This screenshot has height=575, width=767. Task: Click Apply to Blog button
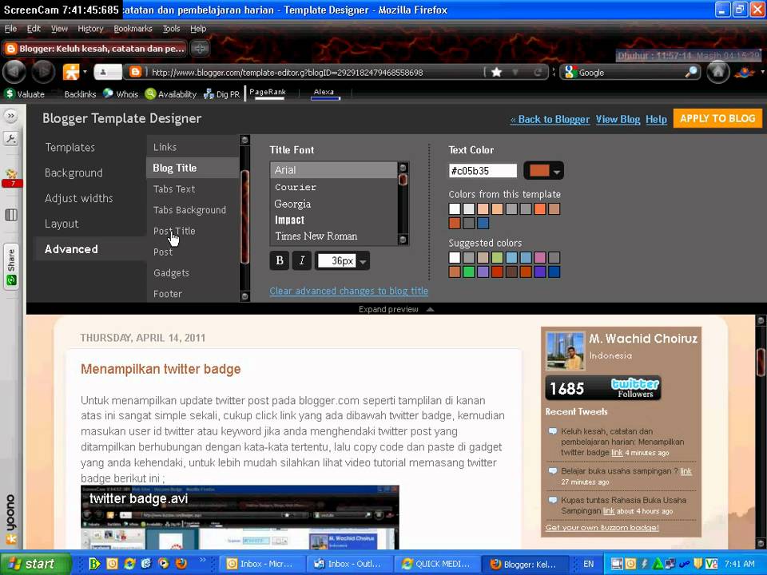(717, 118)
